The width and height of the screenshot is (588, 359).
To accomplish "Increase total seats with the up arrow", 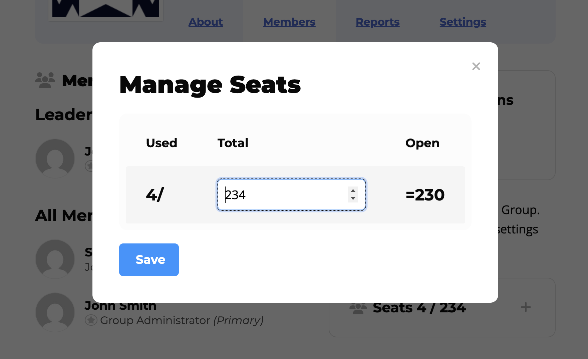I will point(353,190).
